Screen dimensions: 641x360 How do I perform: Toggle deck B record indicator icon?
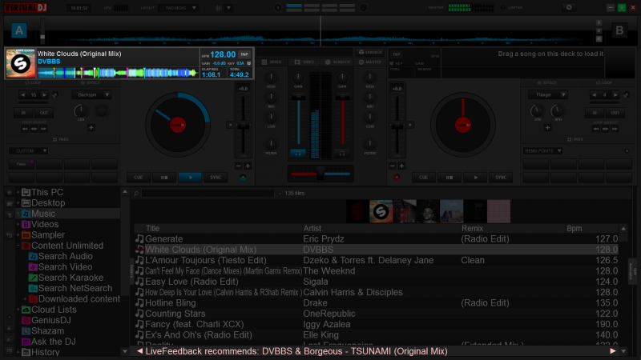397,178
